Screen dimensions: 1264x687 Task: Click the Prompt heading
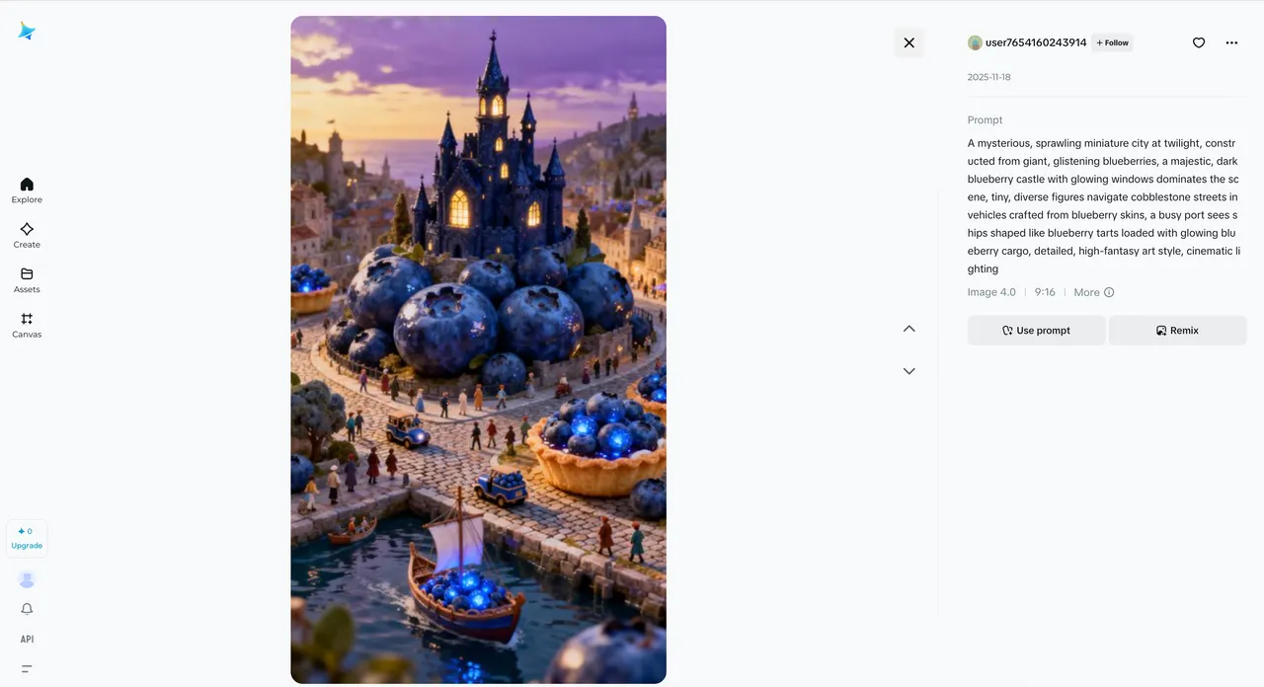point(985,120)
